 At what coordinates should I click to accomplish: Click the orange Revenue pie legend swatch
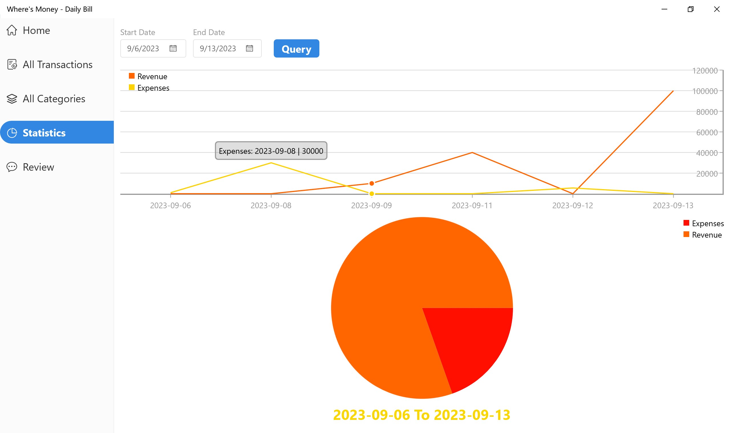(x=686, y=235)
